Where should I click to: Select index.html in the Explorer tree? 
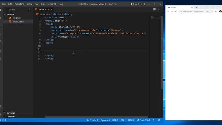click(x=18, y=22)
